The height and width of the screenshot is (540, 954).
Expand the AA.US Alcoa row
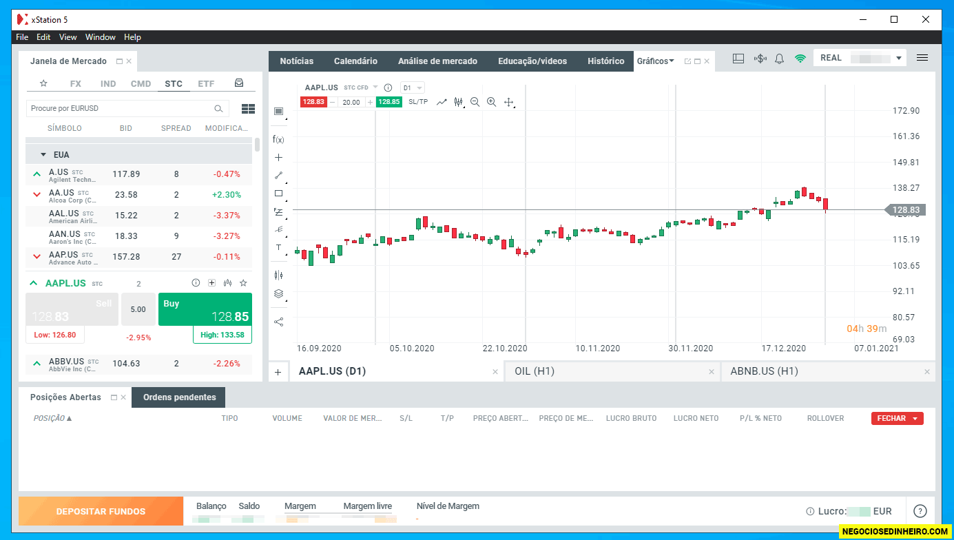click(x=37, y=195)
